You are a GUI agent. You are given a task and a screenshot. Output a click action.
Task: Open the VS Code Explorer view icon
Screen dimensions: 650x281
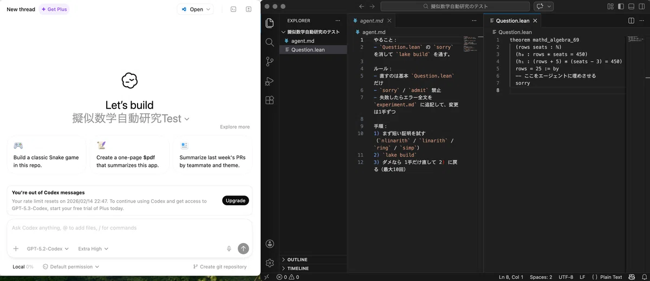[270, 23]
